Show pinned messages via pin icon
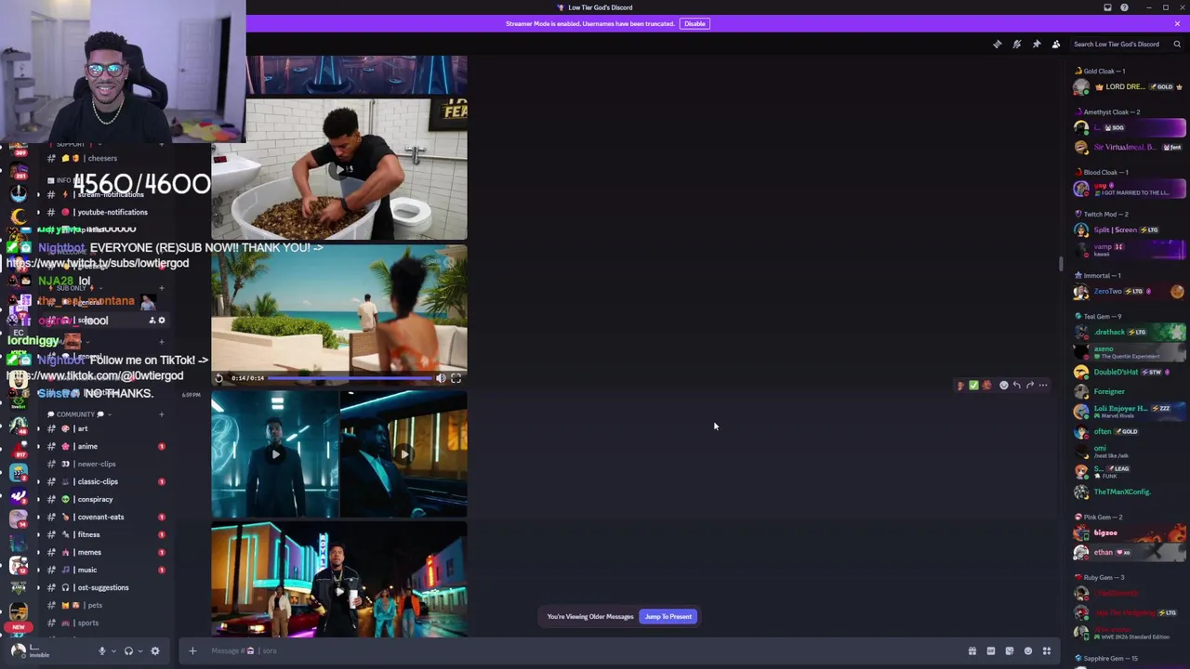Image resolution: width=1190 pixels, height=669 pixels. pyautogui.click(x=1037, y=44)
